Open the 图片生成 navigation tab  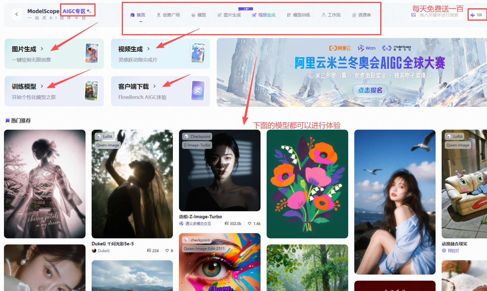pyautogui.click(x=229, y=15)
